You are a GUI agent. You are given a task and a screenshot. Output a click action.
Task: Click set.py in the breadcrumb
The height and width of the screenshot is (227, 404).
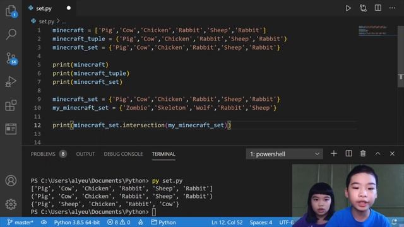46,21
